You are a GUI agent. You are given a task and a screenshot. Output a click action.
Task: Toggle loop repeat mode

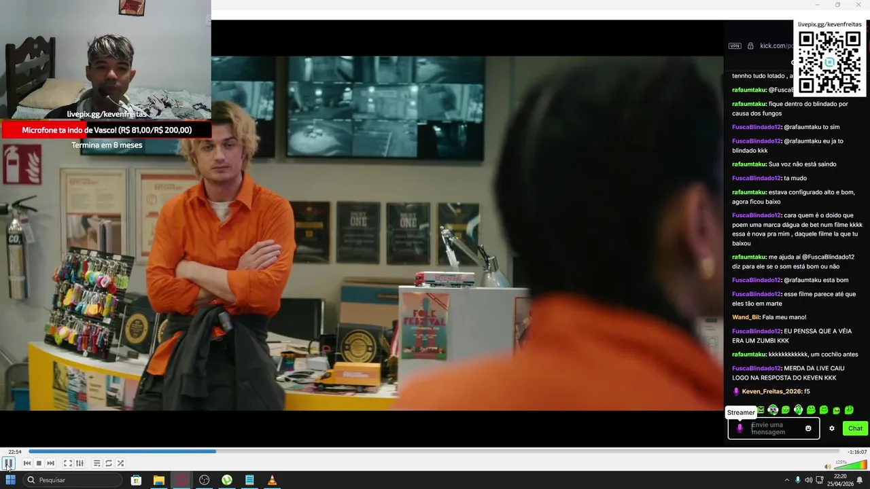click(x=109, y=463)
